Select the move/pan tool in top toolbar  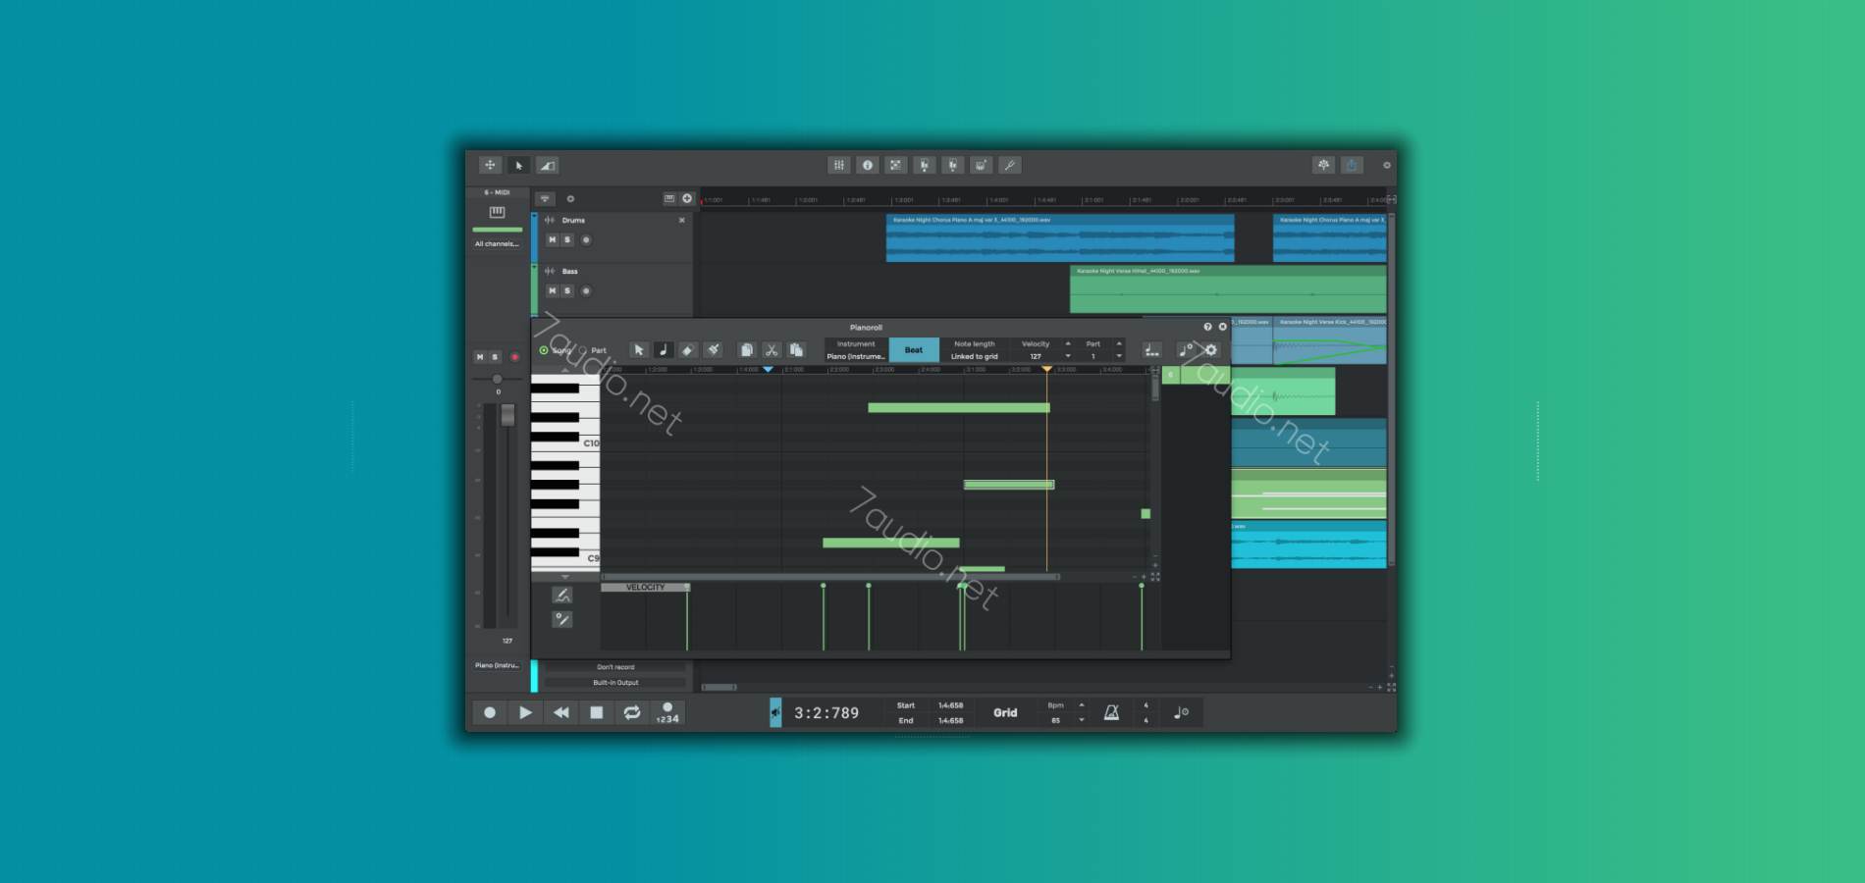(x=490, y=165)
